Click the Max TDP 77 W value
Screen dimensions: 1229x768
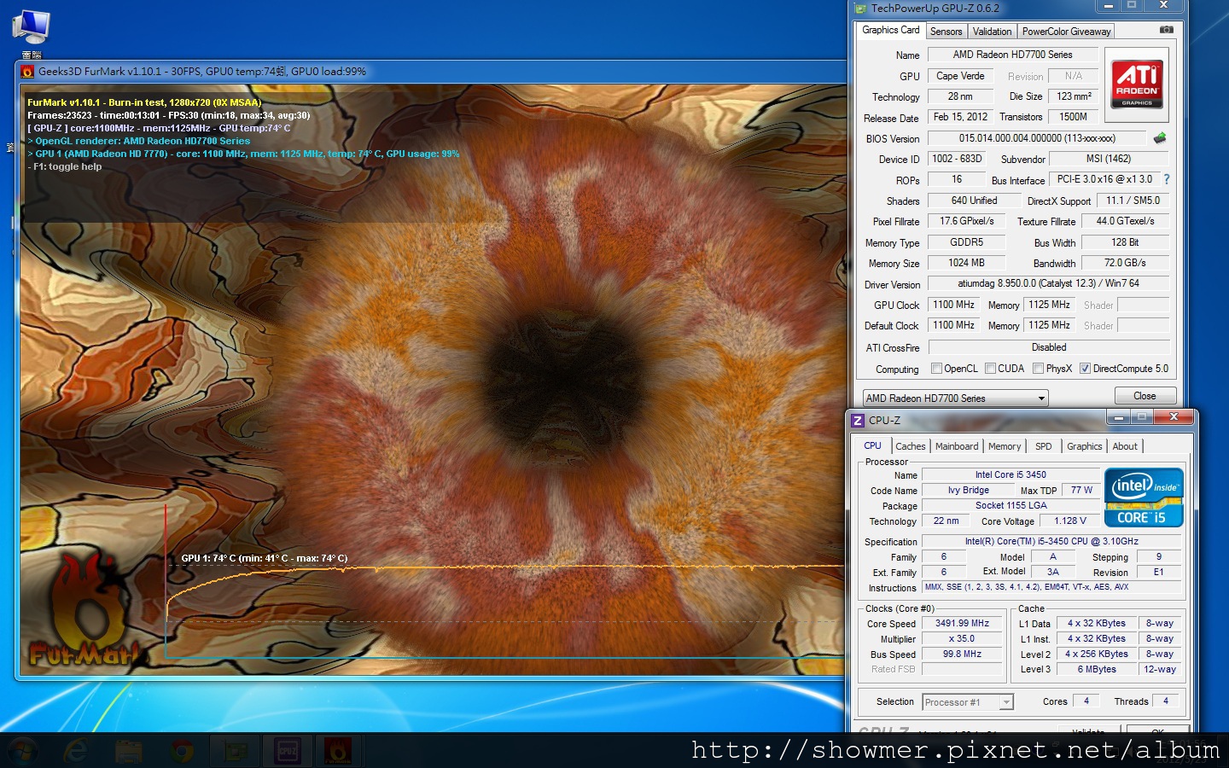click(x=1081, y=490)
